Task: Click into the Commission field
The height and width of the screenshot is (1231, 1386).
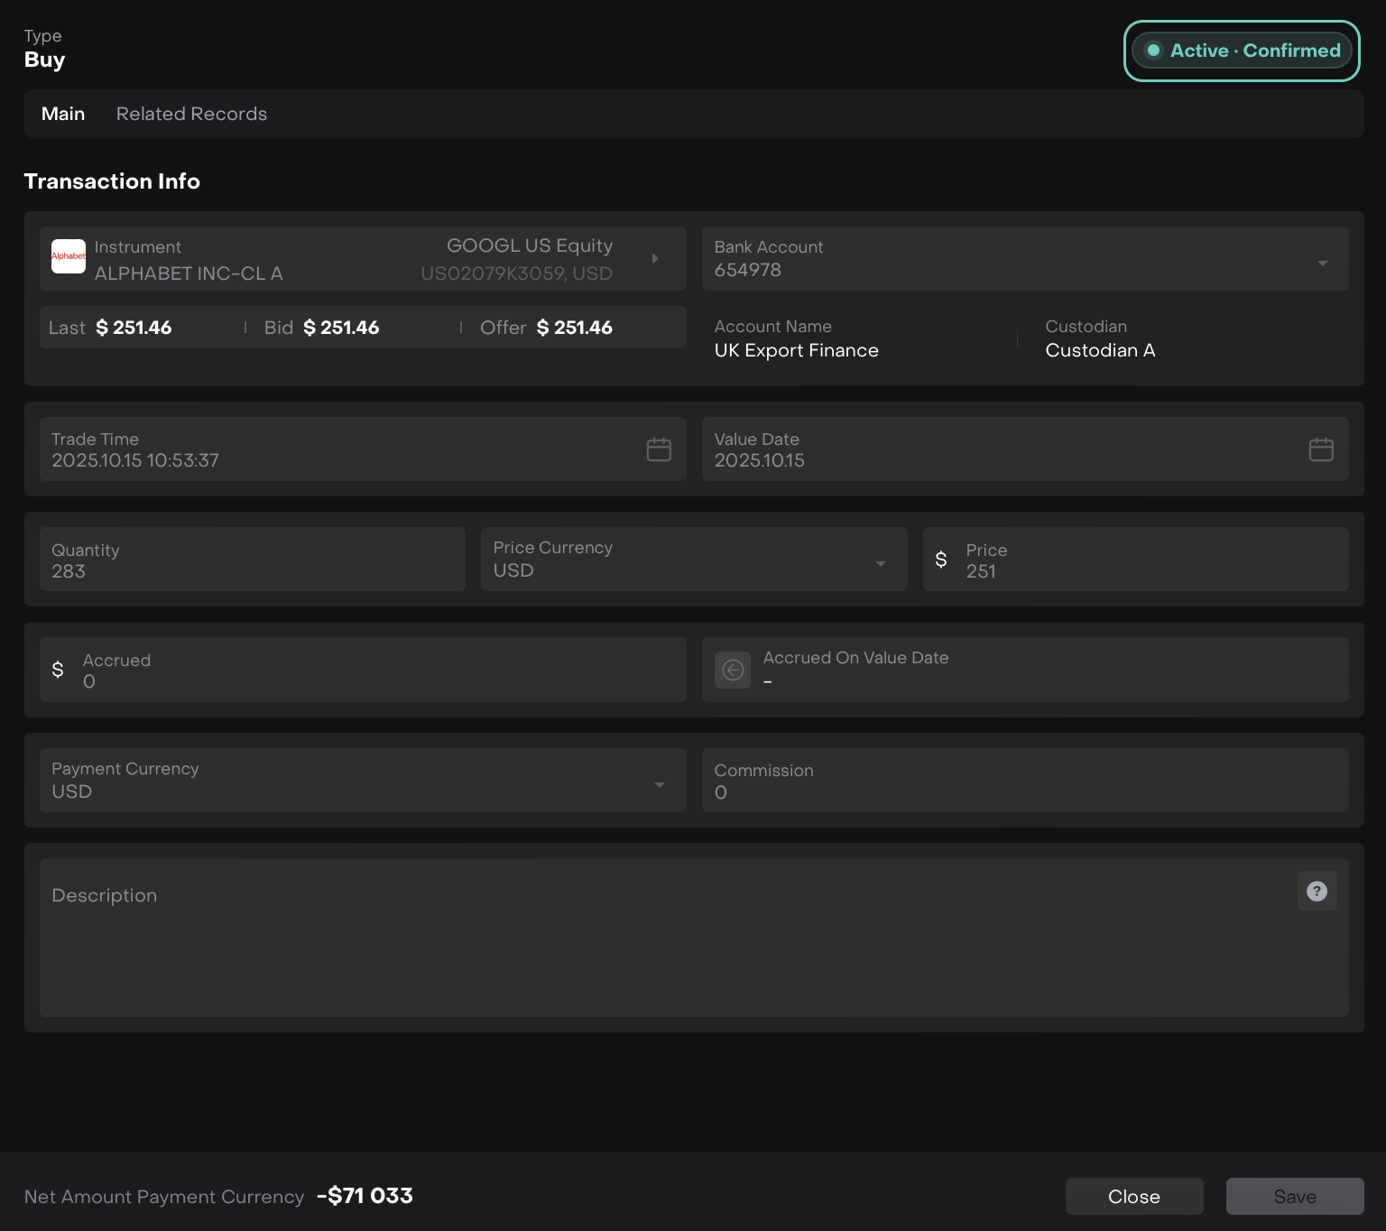Action: (x=1024, y=782)
